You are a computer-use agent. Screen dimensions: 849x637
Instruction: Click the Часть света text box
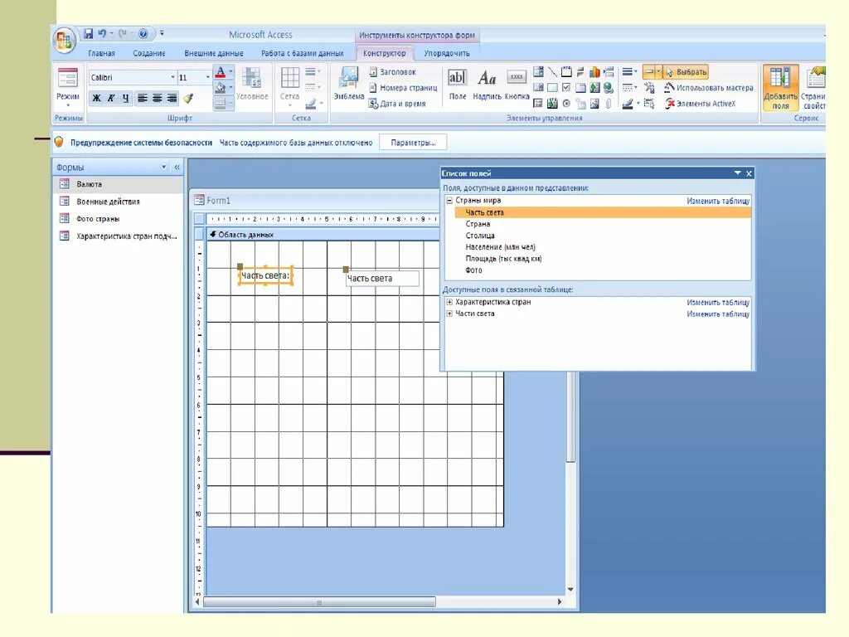382,279
